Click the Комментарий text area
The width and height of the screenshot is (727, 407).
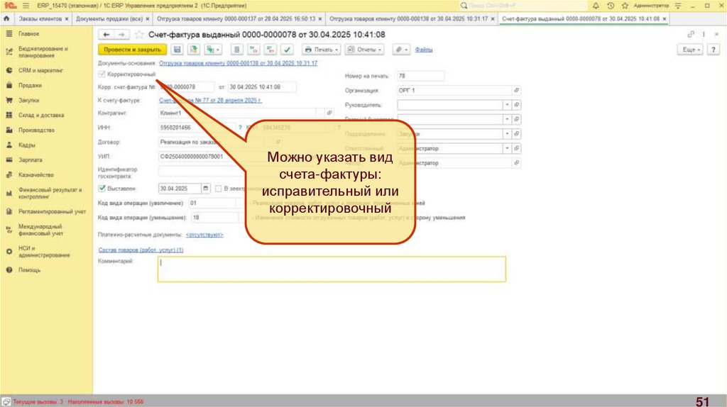coord(332,269)
